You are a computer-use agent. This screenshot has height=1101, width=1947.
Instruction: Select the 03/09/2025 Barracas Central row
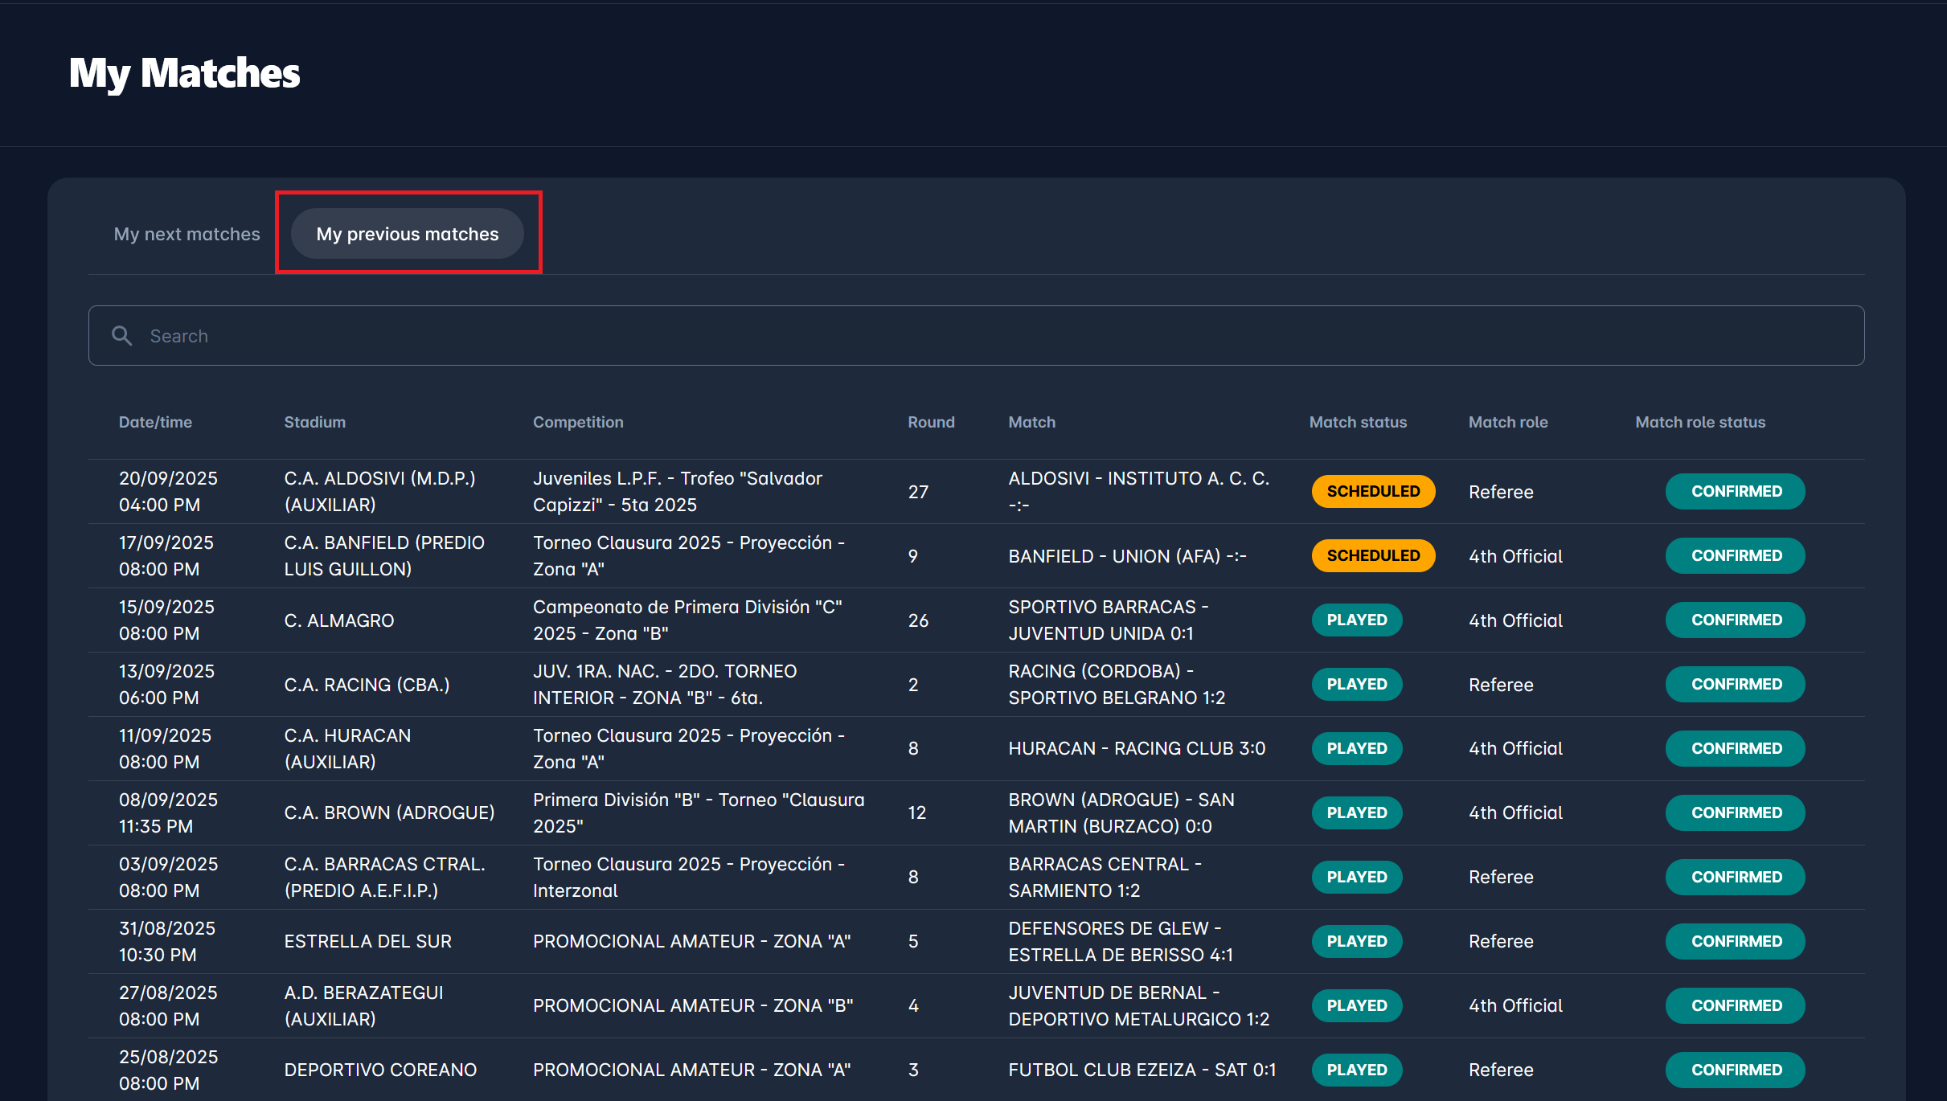[168, 877]
